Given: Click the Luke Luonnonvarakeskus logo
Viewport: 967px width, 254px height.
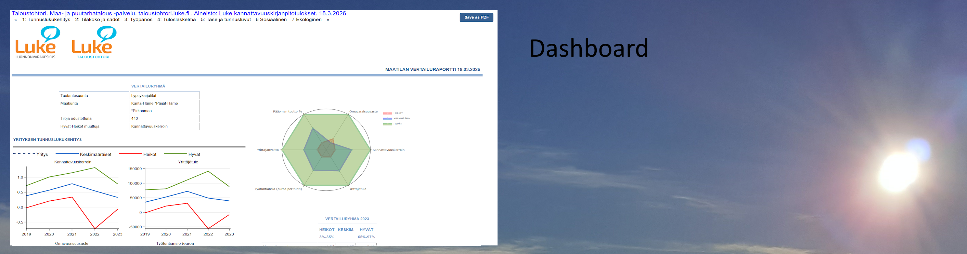Looking at the screenshot, I should (x=36, y=42).
